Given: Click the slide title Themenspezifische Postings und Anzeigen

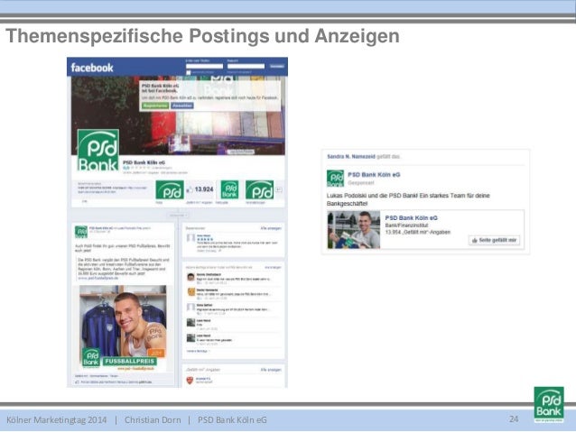Looking at the screenshot, I should click(203, 36).
